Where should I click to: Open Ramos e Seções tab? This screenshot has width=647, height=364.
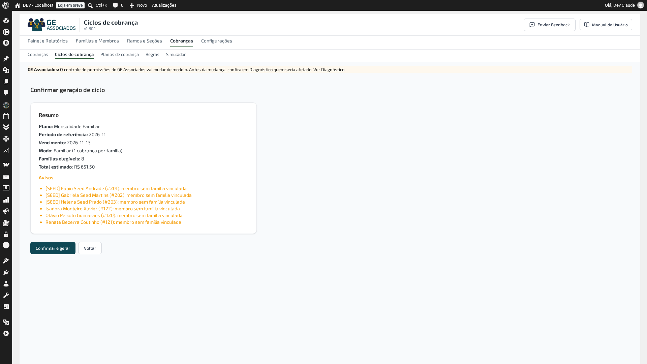point(145,41)
